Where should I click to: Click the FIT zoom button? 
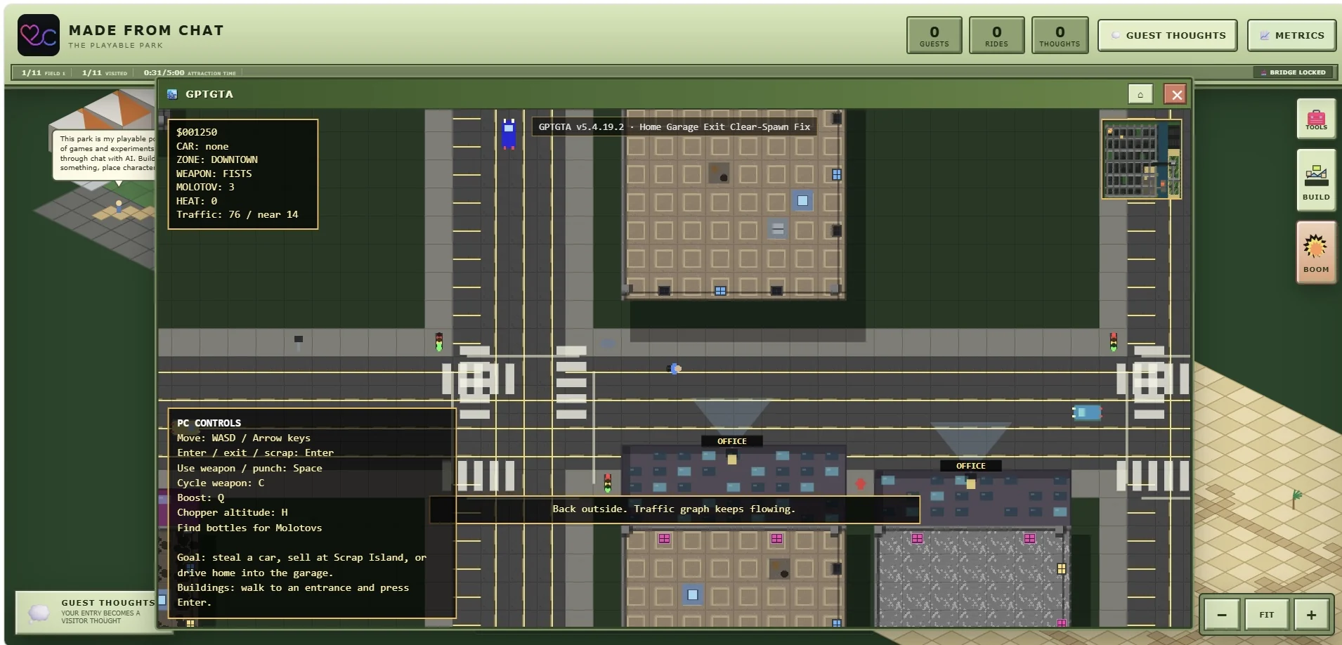point(1266,615)
